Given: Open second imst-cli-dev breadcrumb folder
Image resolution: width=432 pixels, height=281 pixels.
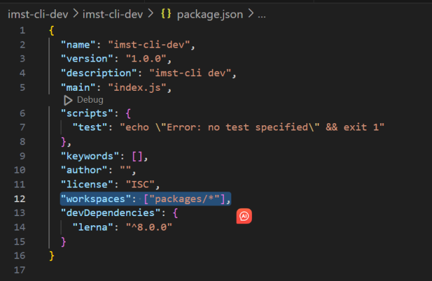Looking at the screenshot, I should tap(113, 15).
